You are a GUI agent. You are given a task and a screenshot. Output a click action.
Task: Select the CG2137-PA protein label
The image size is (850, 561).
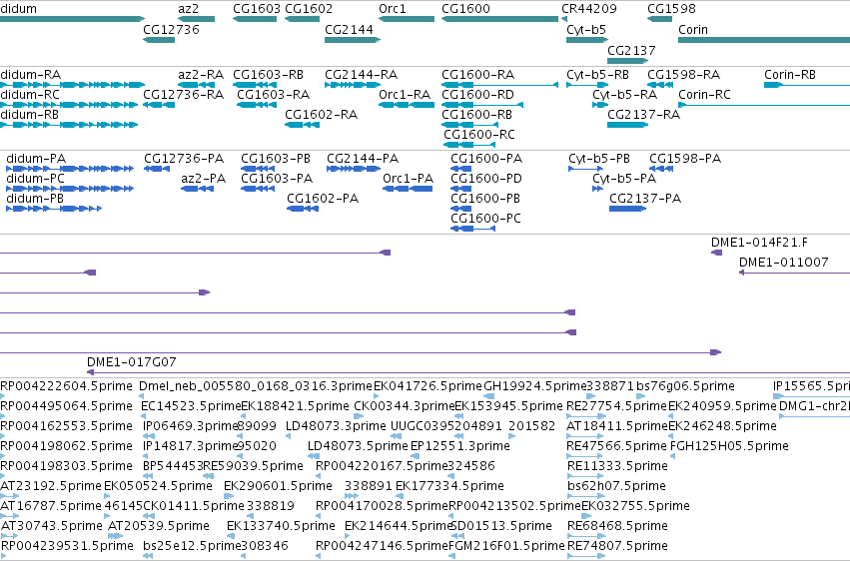[x=645, y=199]
